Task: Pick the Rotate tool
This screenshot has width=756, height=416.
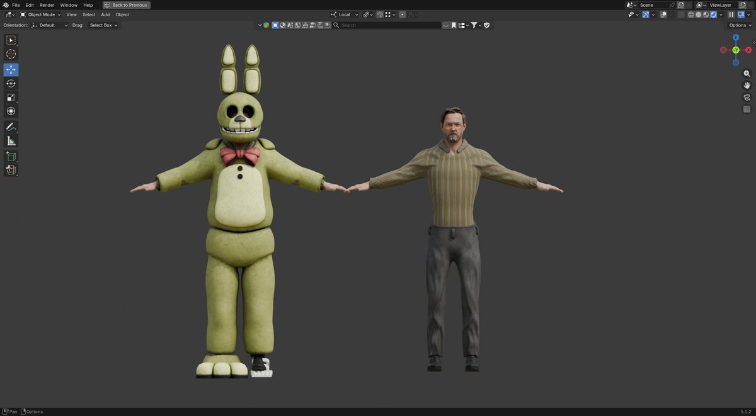Action: click(x=11, y=84)
